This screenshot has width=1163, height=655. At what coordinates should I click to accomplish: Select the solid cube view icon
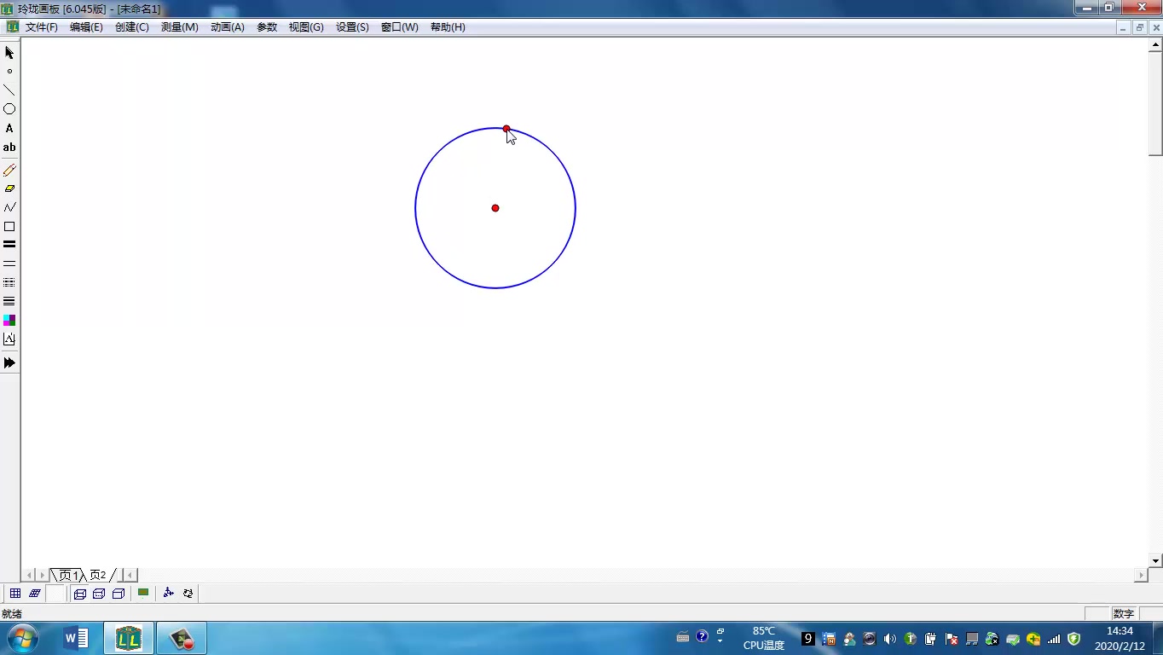coord(119,594)
